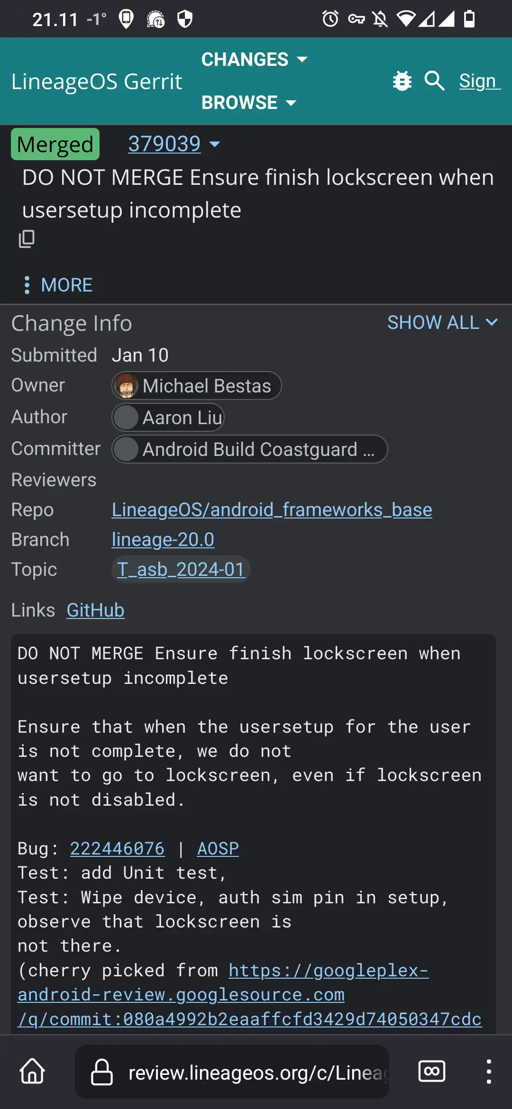Click the T_asb_2024-01 topic chip
512x1109 pixels.
pos(181,570)
